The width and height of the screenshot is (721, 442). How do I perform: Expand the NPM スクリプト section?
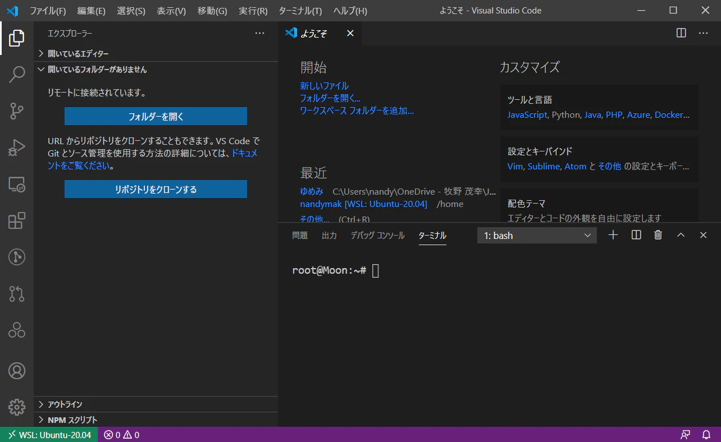[156, 420]
